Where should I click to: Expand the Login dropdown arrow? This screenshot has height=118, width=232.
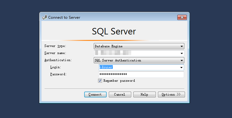(x=181, y=68)
